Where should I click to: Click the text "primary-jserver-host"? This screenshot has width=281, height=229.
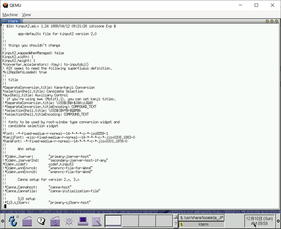click(70, 157)
